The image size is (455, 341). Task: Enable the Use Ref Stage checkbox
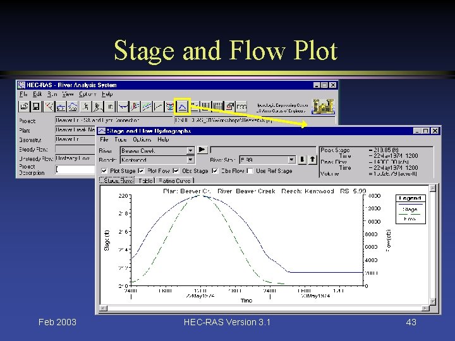coord(250,170)
